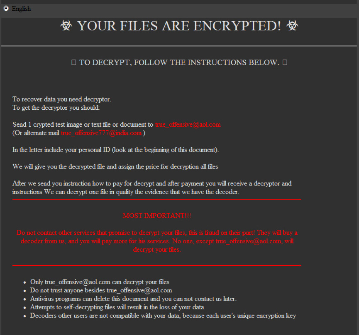Viewport: 359px width, 335px height.
Task: Click the biohazard icon left of the headline
Action: click(66, 26)
